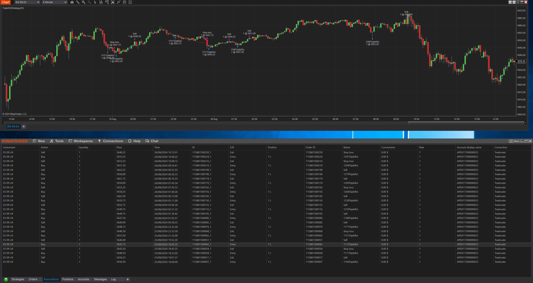
Task: Toggle the chart data box icon
Action: tap(101, 2)
